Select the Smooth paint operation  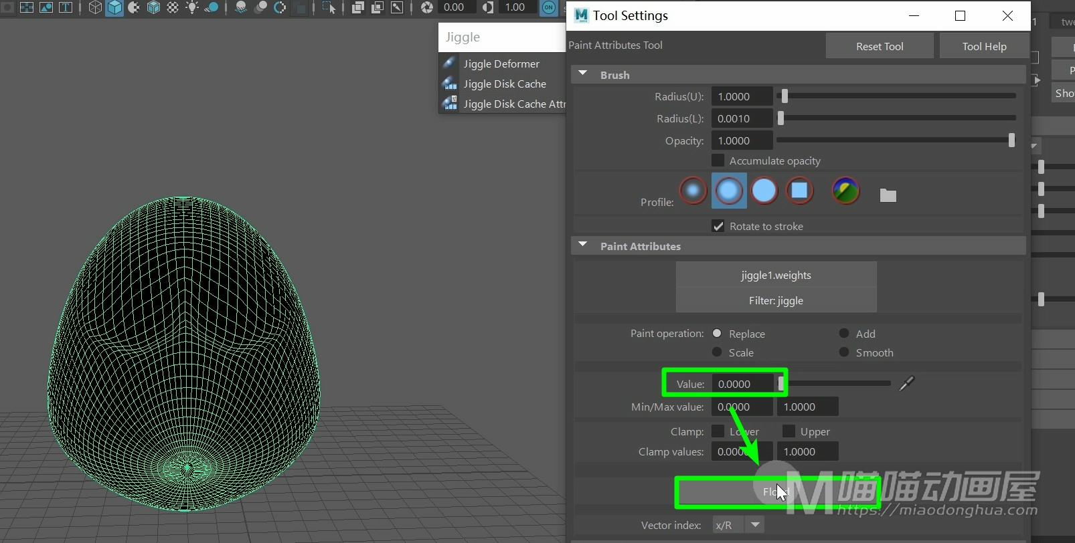click(844, 352)
